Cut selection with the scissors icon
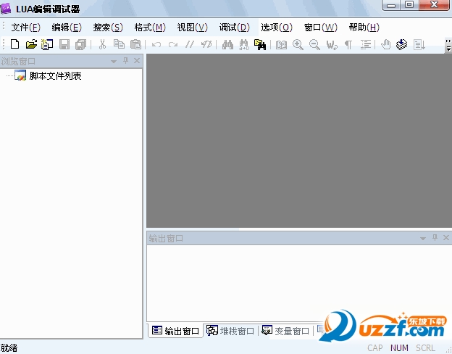Viewport: 452px width, 354px height. click(x=102, y=44)
